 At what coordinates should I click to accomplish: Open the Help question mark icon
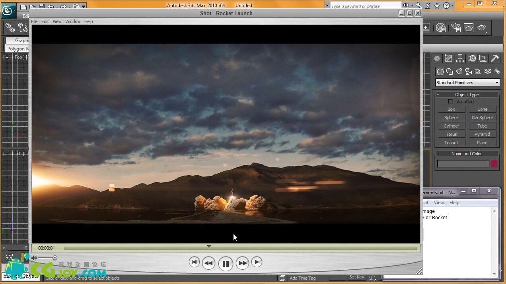coord(446,6)
